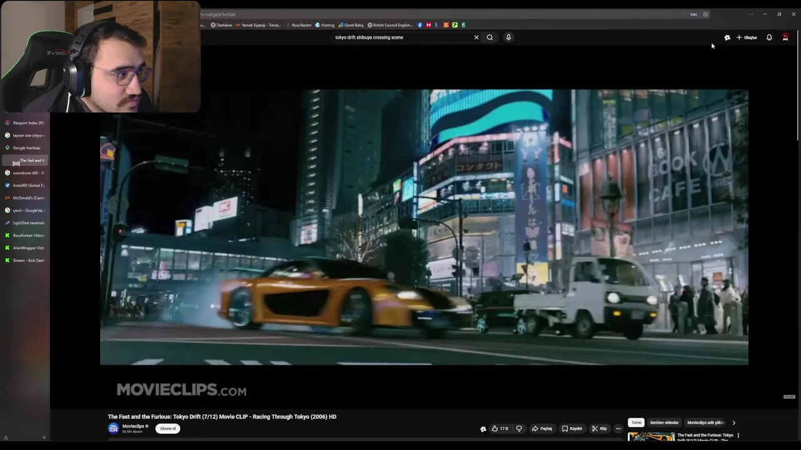Like the video with thumbs up
Image resolution: width=801 pixels, height=450 pixels.
tap(499, 429)
